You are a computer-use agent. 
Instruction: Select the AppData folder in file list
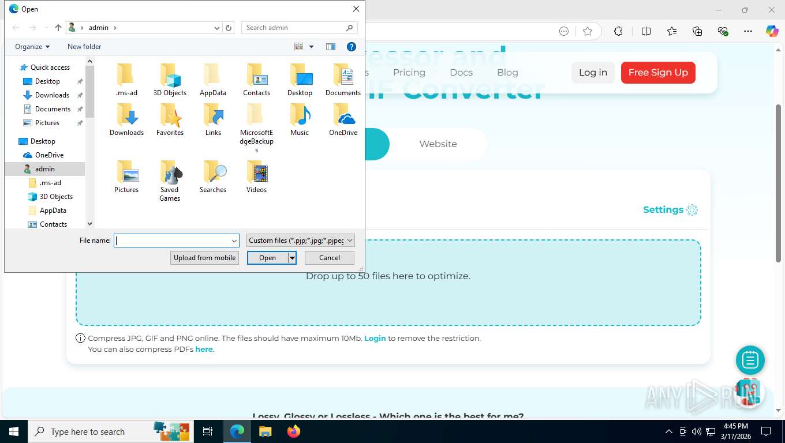click(213, 80)
